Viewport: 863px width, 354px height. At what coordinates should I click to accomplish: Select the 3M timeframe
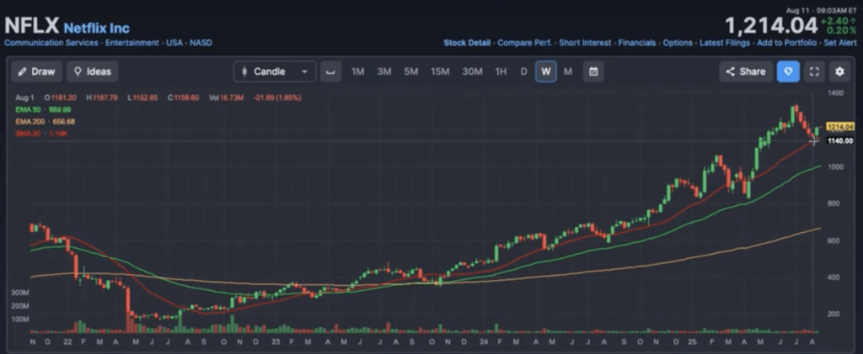pyautogui.click(x=384, y=71)
